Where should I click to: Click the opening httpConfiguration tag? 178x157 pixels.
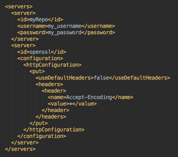coord(52,65)
